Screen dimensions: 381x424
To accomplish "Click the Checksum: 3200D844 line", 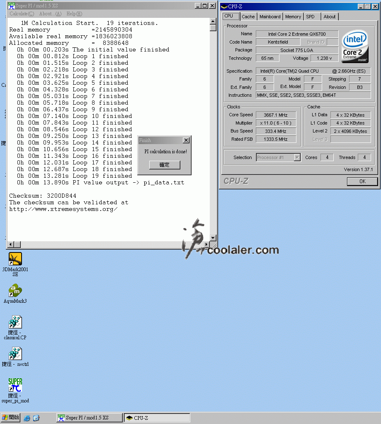I will 43,196.
